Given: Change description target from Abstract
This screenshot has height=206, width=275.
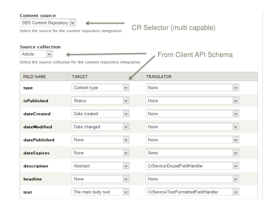Looking at the screenshot, I should (x=100, y=166).
